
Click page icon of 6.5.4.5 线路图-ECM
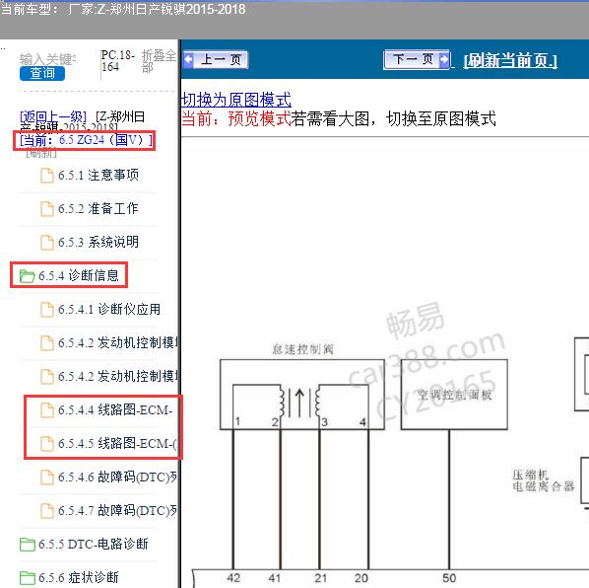point(47,444)
